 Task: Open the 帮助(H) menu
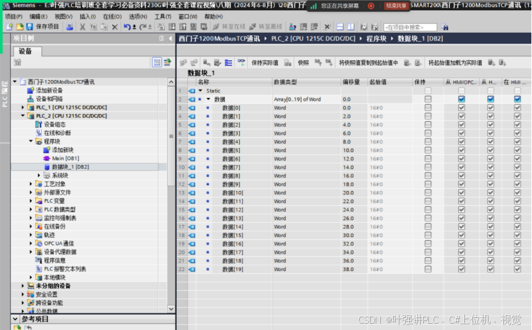pyautogui.click(x=213, y=16)
